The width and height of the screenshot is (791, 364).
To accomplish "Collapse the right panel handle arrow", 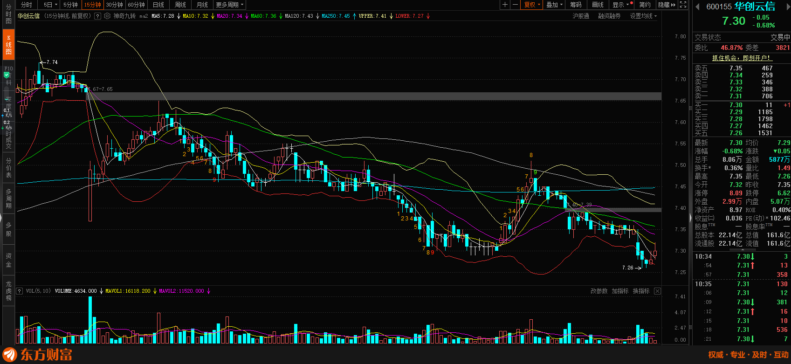I will tap(690, 218).
